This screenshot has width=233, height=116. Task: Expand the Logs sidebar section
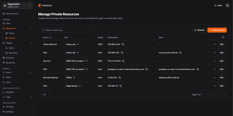pos(31,97)
